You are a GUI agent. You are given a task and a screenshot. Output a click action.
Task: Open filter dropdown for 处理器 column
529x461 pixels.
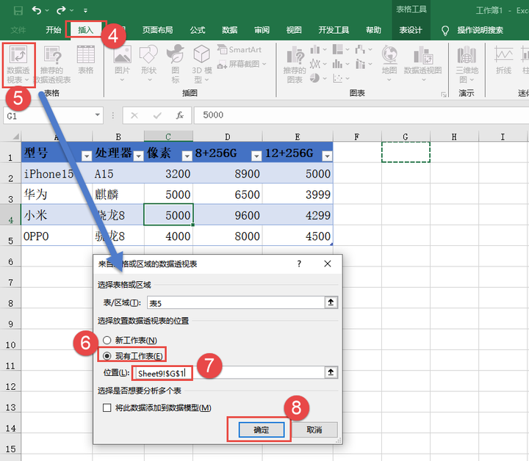[138, 156]
